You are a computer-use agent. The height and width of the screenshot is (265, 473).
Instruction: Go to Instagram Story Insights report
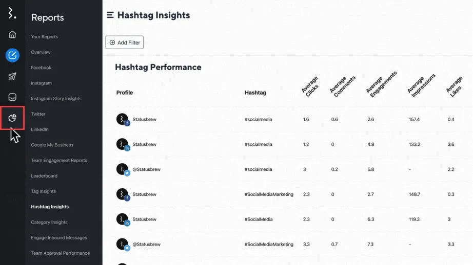[x=56, y=99]
